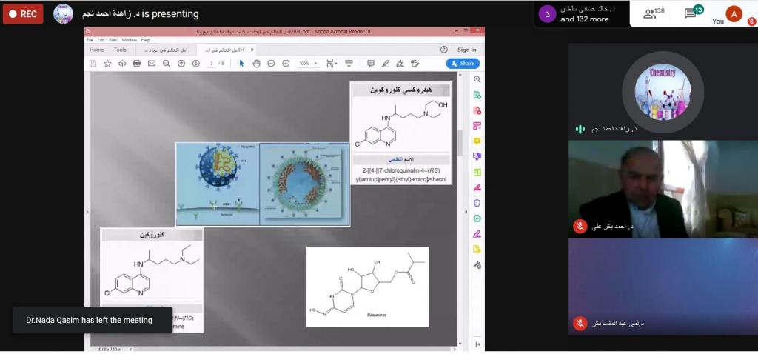The height and width of the screenshot is (354, 758).
Task: Click the star bookmark icon in Acrobat
Action: point(107,64)
